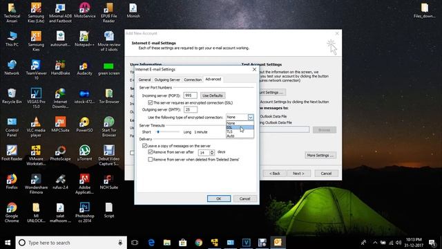
Task: Open File Explorer from the taskbar
Action: pos(167,243)
